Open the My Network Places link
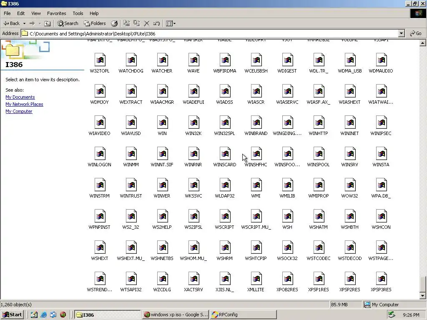Viewport: 427px width, 320px height. [x=24, y=104]
